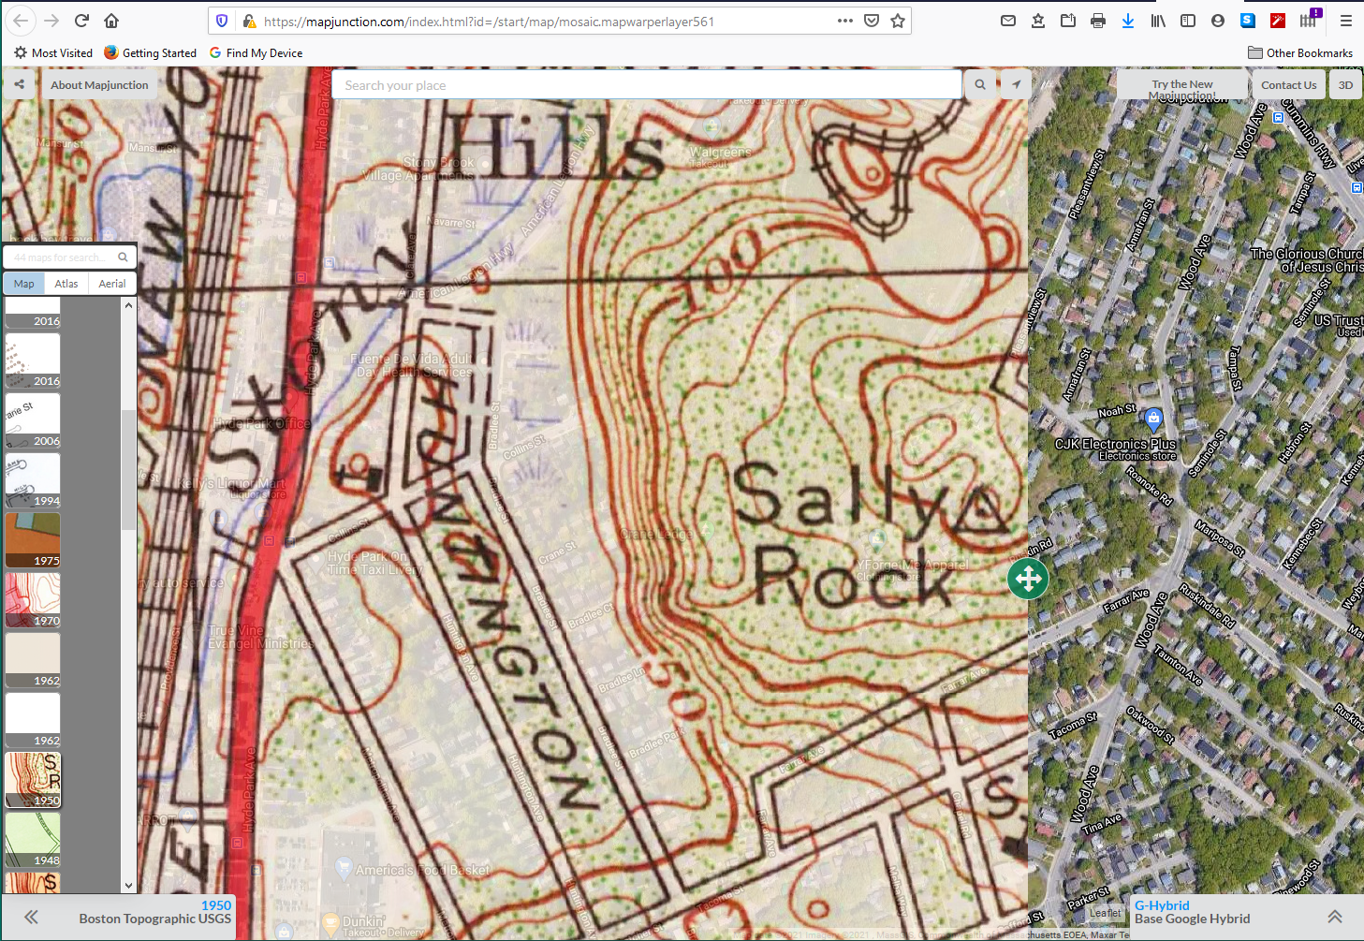Screen dimensions: 1364x941
Task: Switch to the Atlas tab
Action: [x=66, y=283]
